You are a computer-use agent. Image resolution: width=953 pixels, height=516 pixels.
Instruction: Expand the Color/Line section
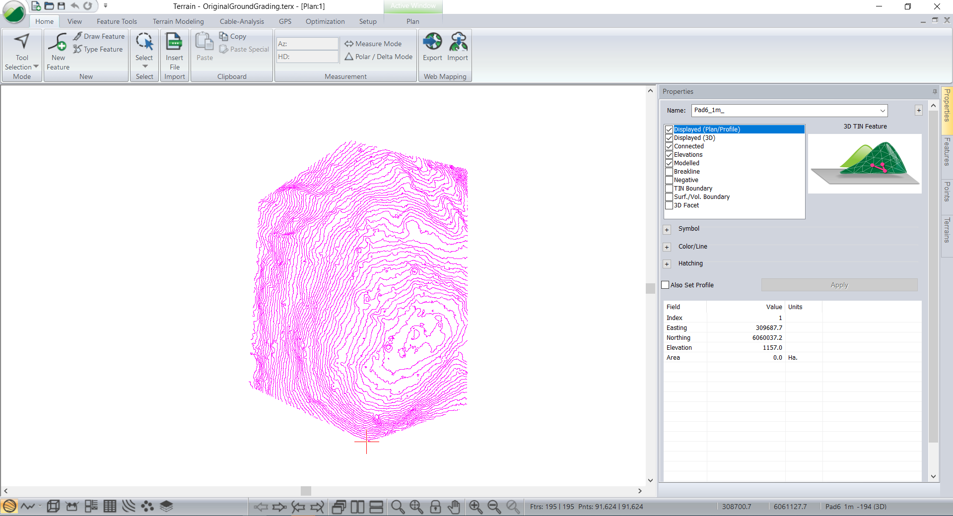[x=667, y=247]
